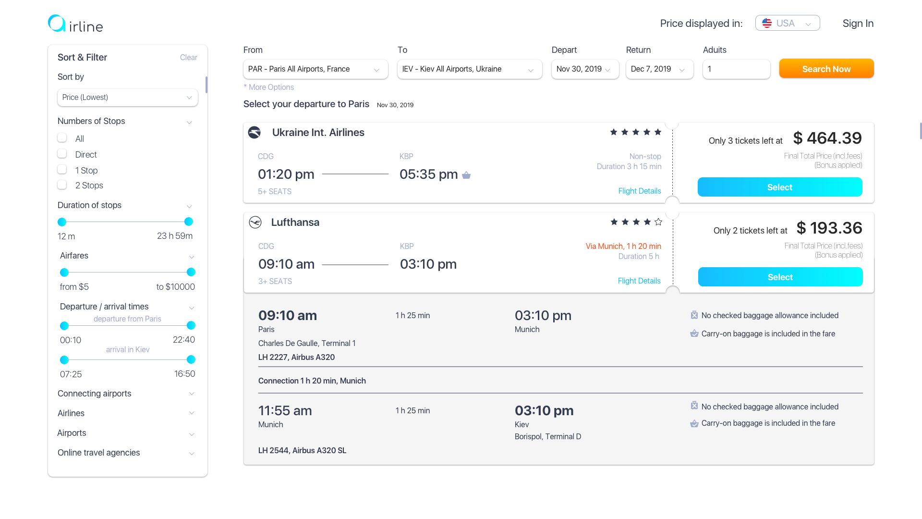Check the All stops checkbox
Image resolution: width=922 pixels, height=519 pixels.
pos(62,138)
